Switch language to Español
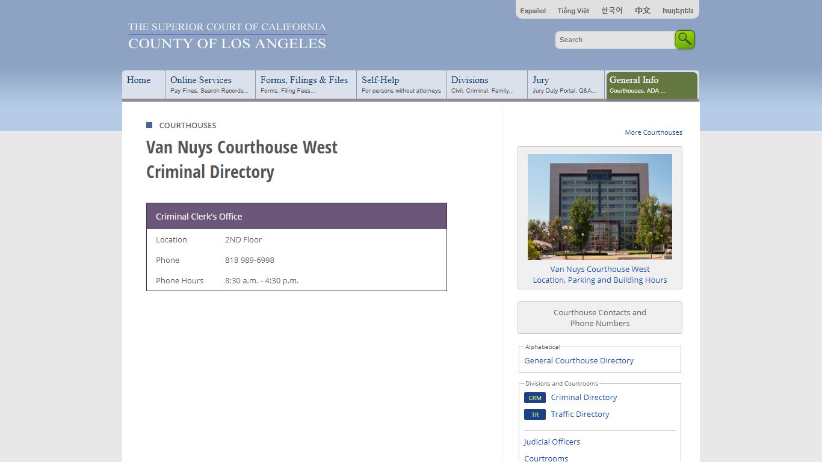822x462 pixels. [x=533, y=11]
